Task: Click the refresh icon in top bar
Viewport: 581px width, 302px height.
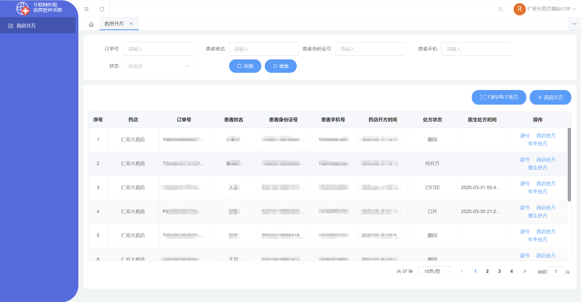Action: point(102,9)
